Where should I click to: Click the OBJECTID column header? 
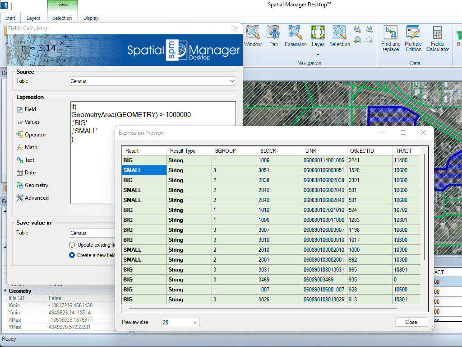370,151
